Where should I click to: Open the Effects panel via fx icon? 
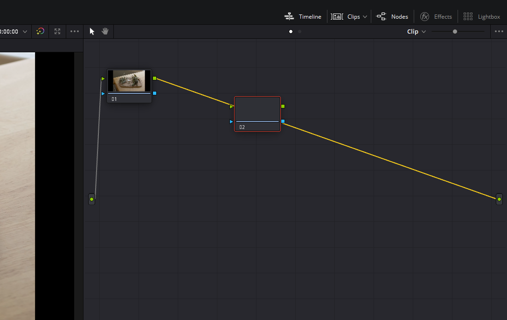[425, 16]
